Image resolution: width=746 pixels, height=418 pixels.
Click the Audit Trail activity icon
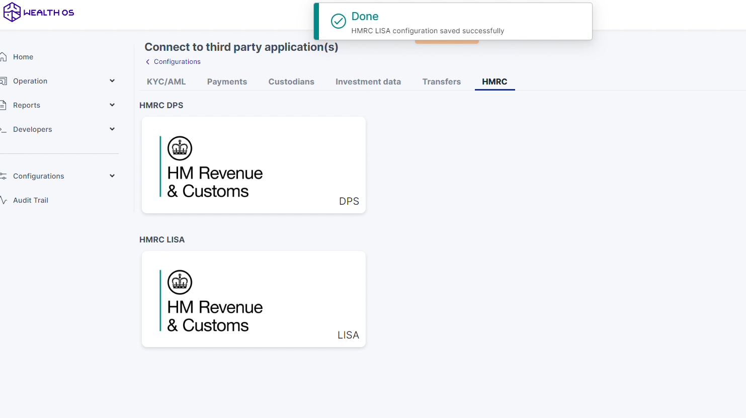(x=3, y=200)
